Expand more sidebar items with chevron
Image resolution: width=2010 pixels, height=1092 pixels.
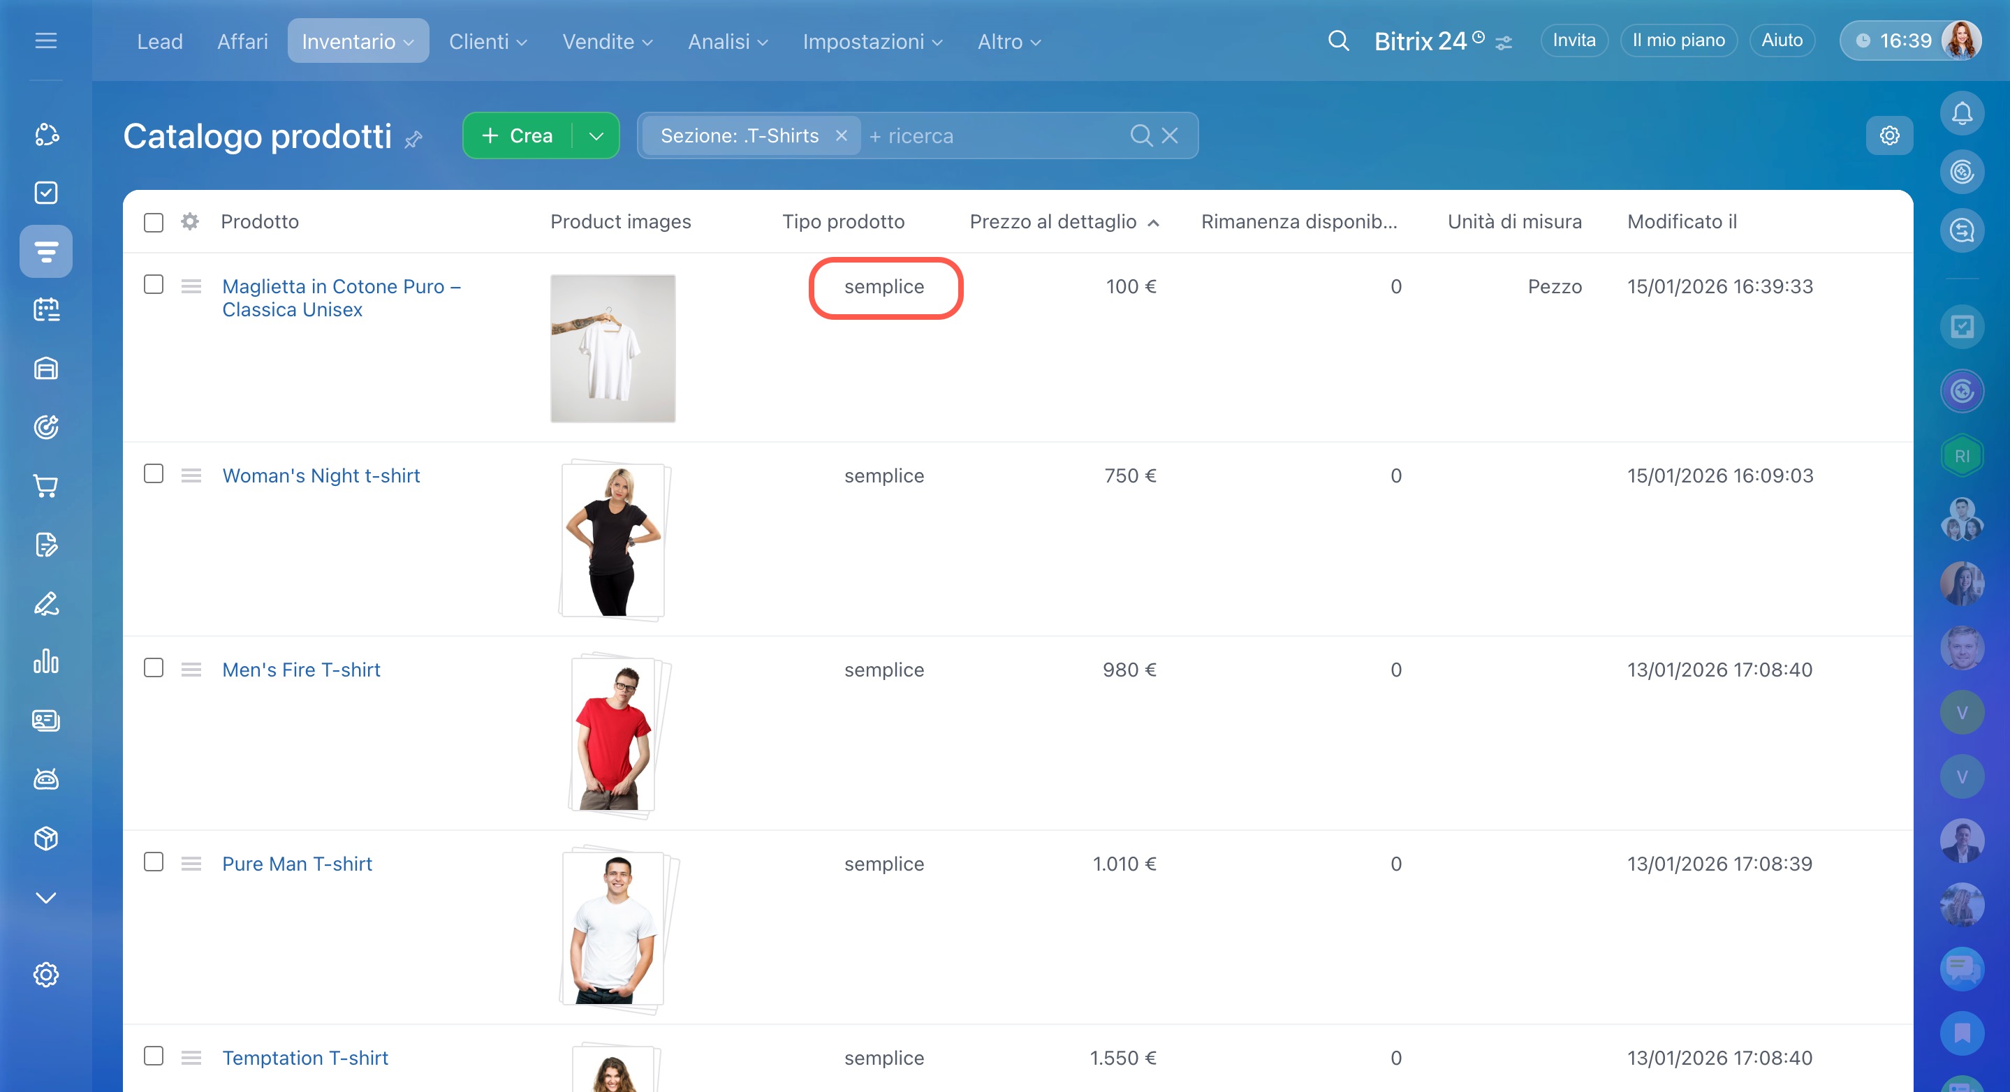coord(46,897)
